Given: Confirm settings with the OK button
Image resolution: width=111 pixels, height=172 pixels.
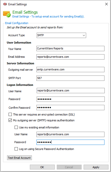Looking at the screenshot, I should [x=42, y=167].
